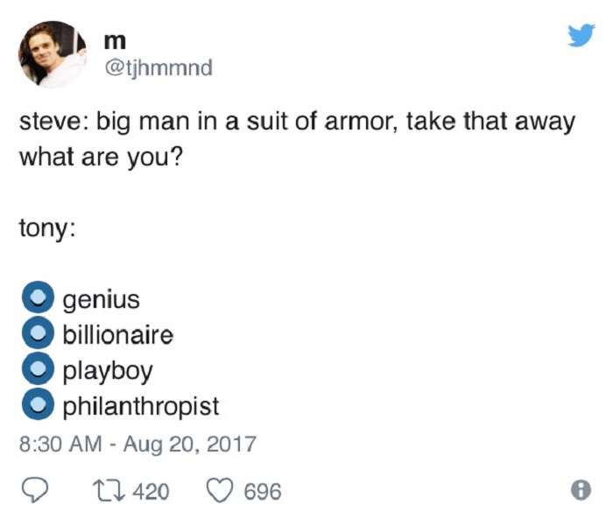
Task: Click the Twitter bird logo
Action: tap(579, 36)
